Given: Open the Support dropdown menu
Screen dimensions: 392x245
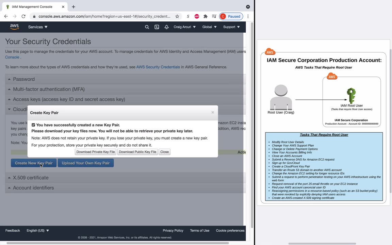Looking at the screenshot, I should (x=231, y=27).
